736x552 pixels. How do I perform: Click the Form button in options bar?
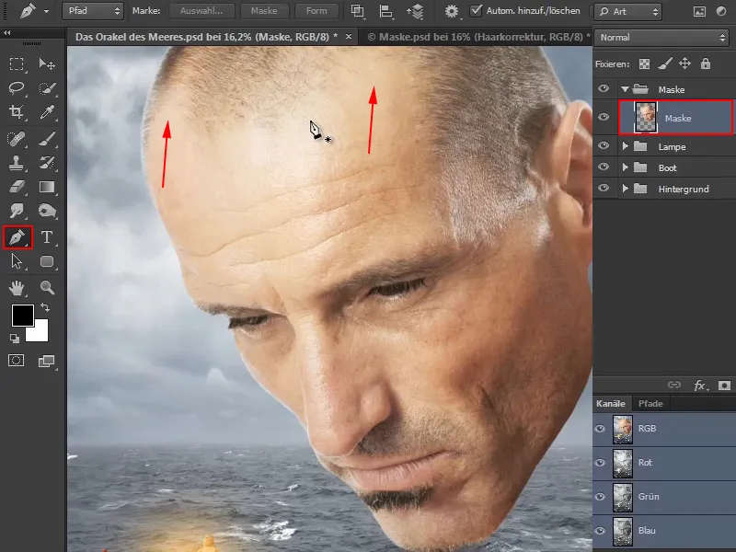[x=316, y=11]
